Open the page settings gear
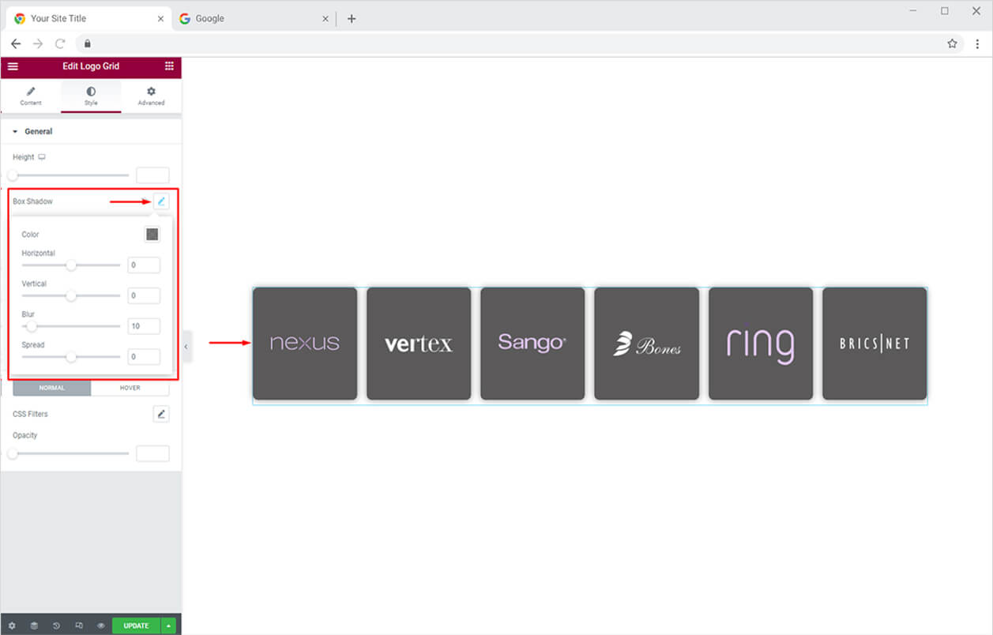The image size is (993, 635). coord(12,626)
